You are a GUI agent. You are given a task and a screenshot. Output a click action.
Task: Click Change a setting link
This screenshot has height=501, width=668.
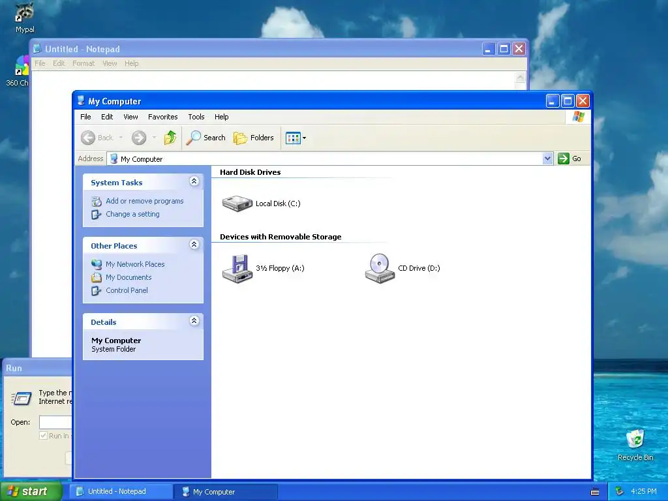(132, 214)
